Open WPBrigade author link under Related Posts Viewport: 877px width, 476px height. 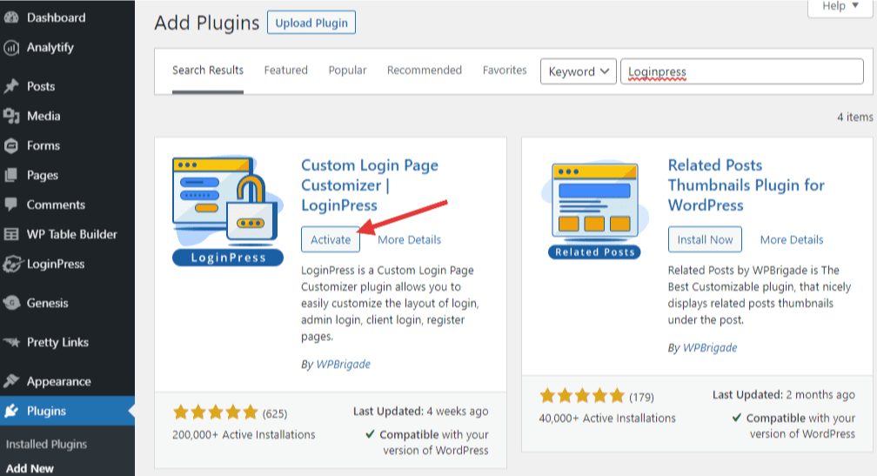710,347
